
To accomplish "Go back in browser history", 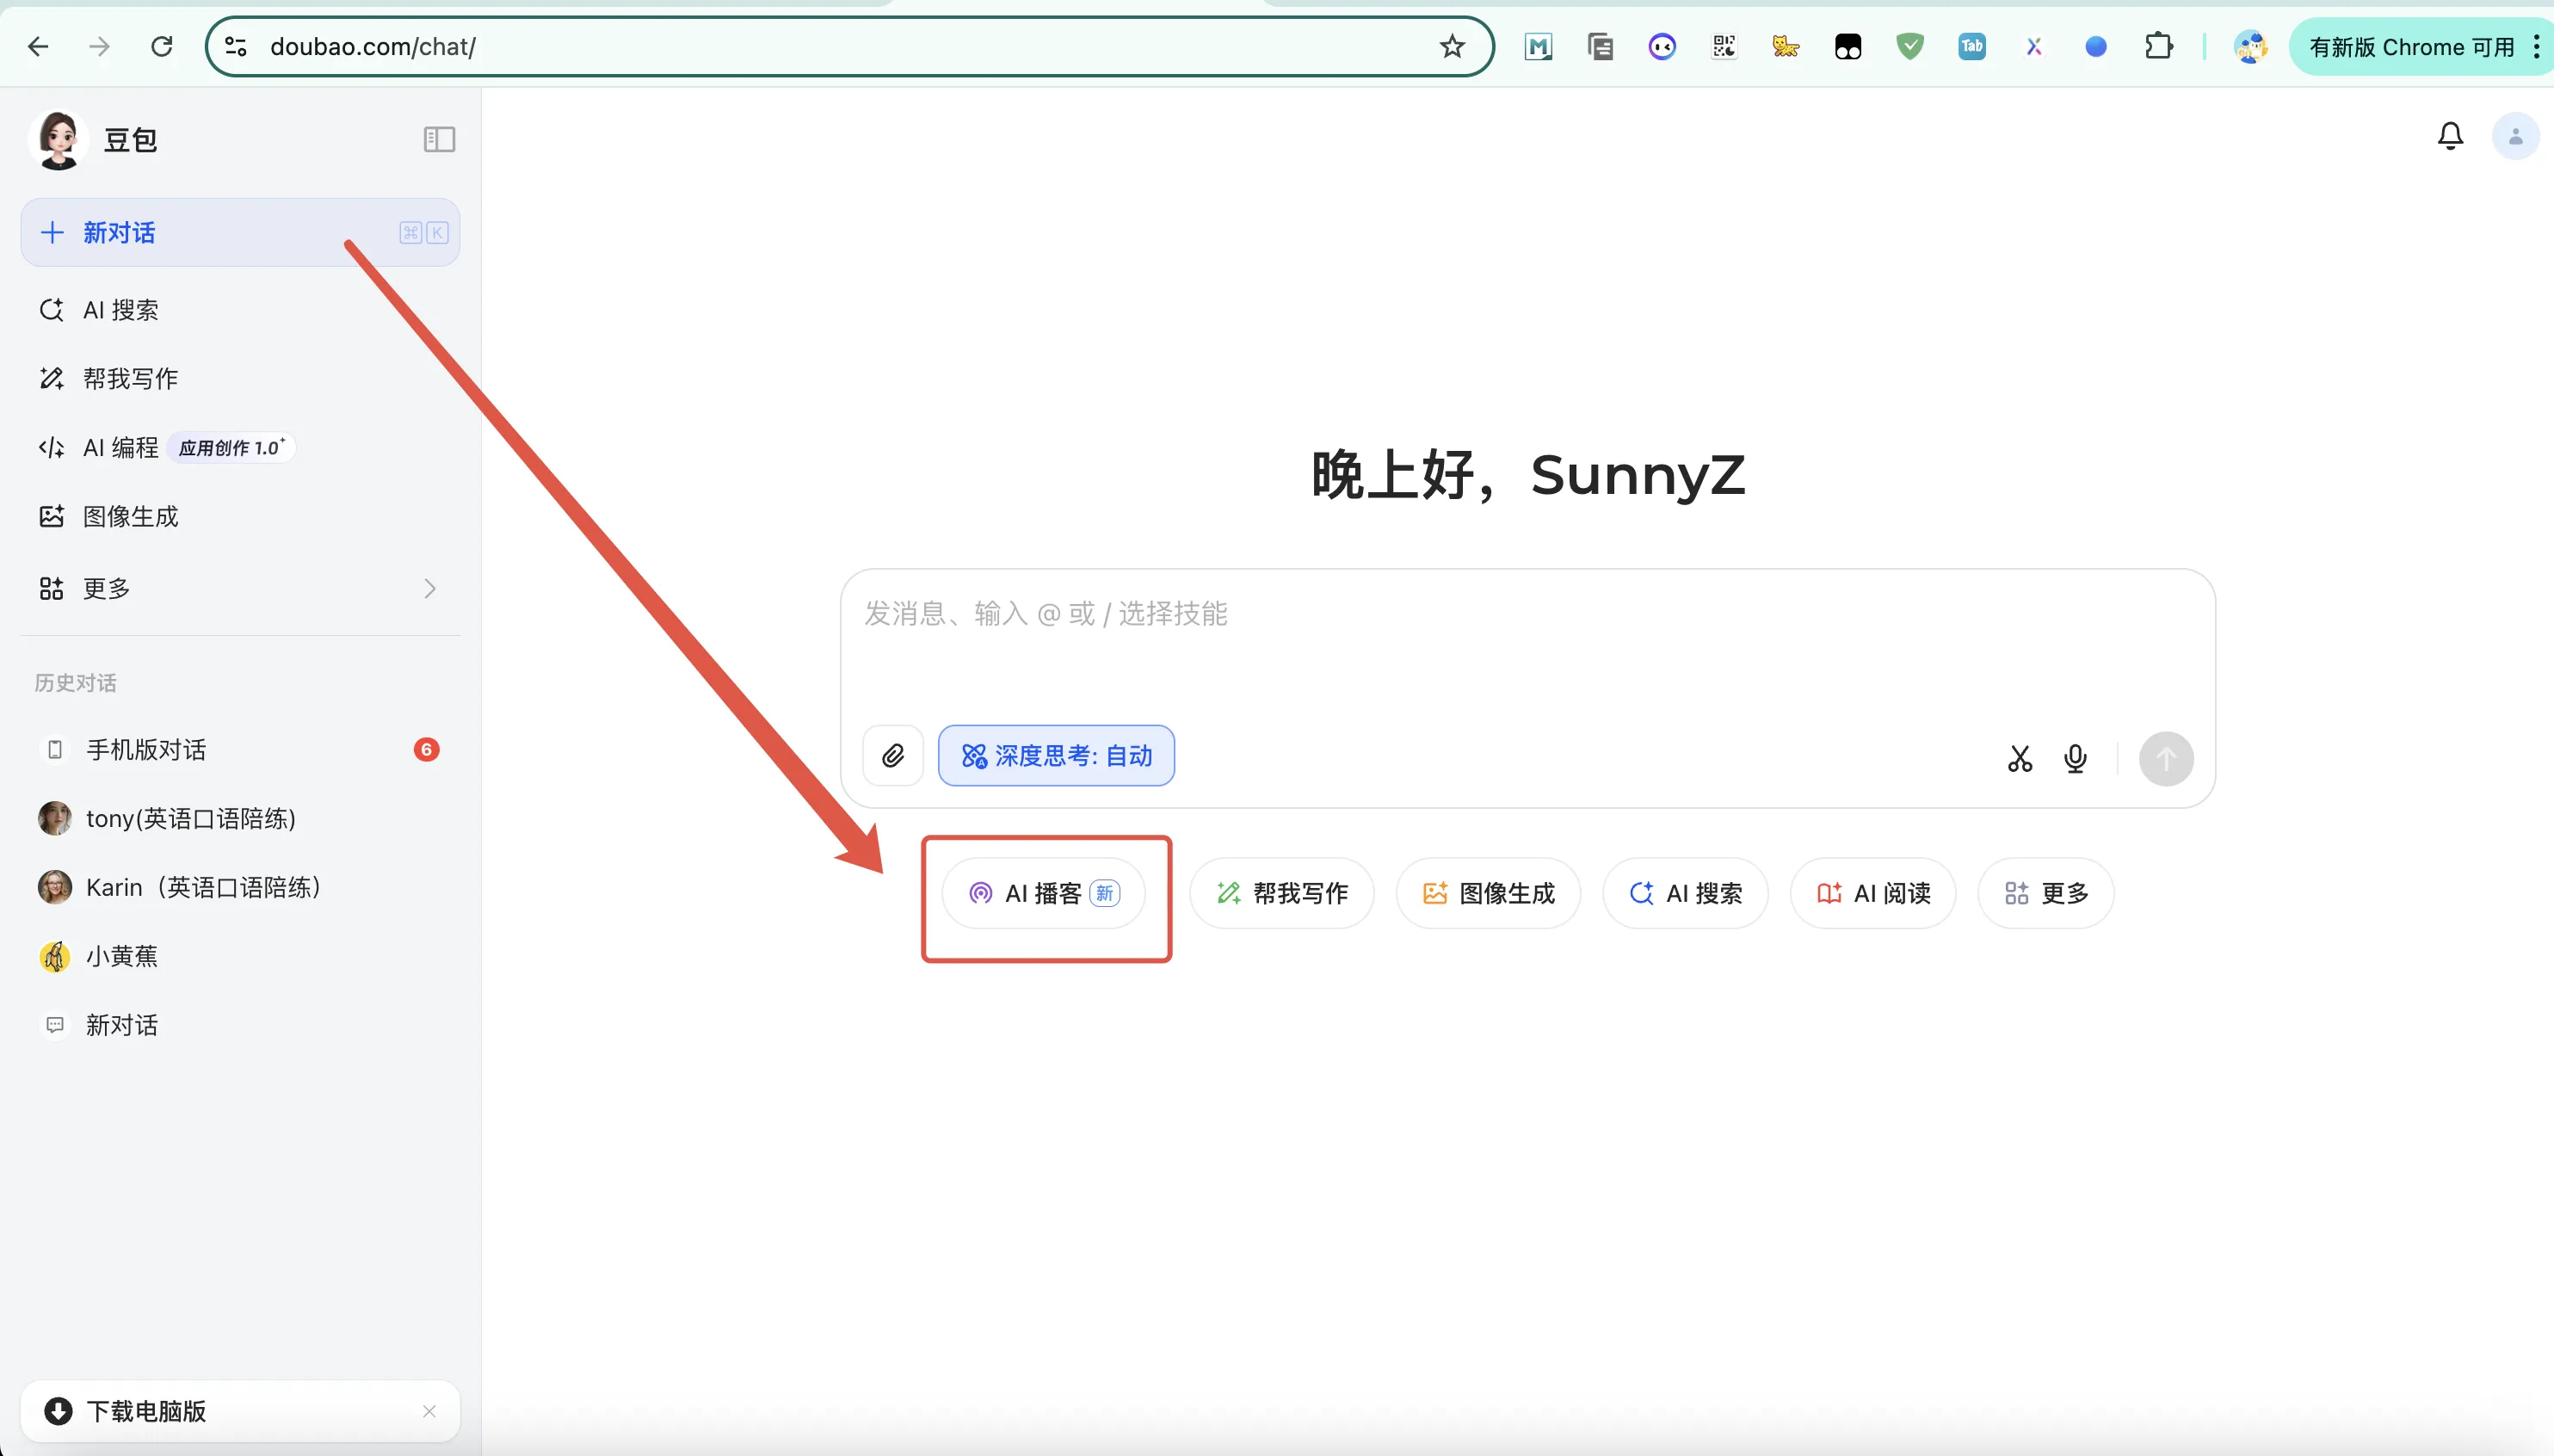I will (38, 46).
